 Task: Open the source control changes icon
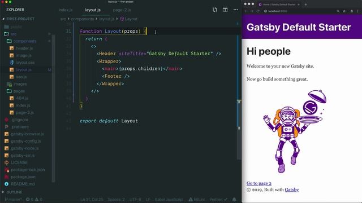(215, 10)
